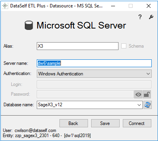Open help via the question mark icon
The height and width of the screenshot is (141, 158).
(x=140, y=17)
